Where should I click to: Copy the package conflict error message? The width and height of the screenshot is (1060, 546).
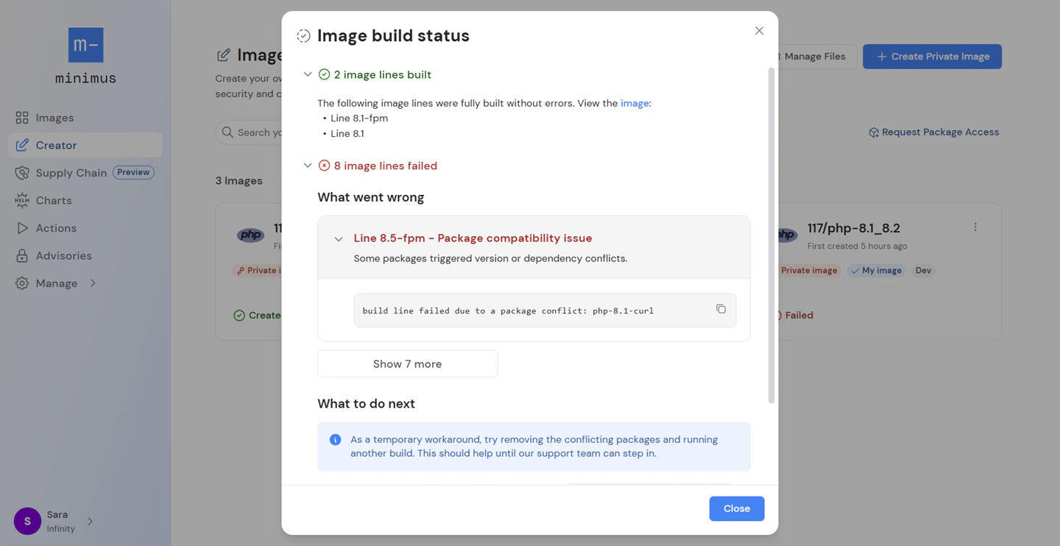click(x=721, y=308)
